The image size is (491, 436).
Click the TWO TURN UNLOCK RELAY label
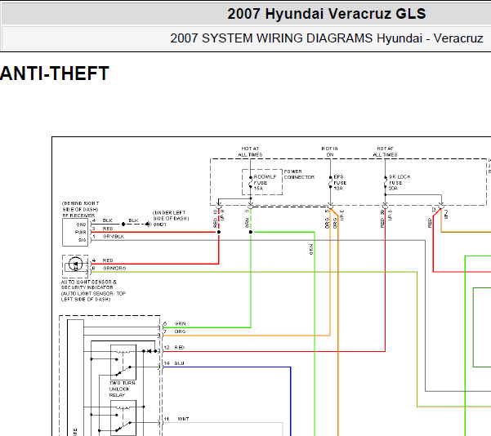[x=122, y=389]
